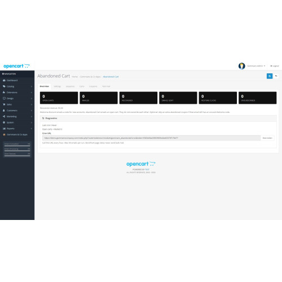This screenshot has height=282, width=282.
Task: Click the back arrow icon button
Action: click(x=276, y=76)
